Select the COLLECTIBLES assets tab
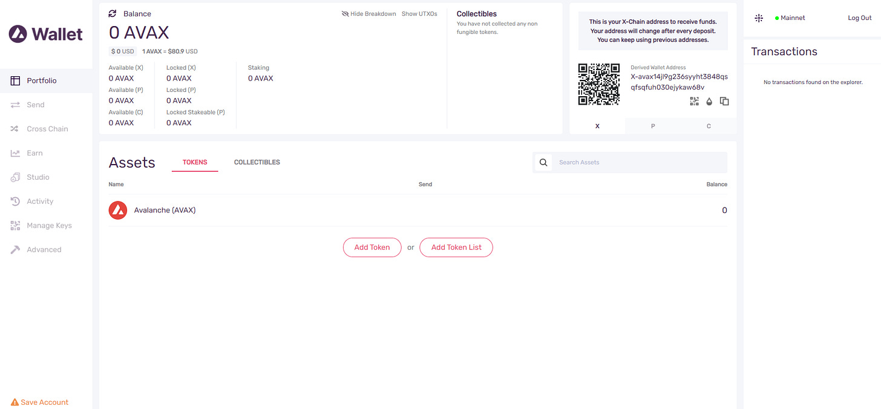 tap(257, 162)
